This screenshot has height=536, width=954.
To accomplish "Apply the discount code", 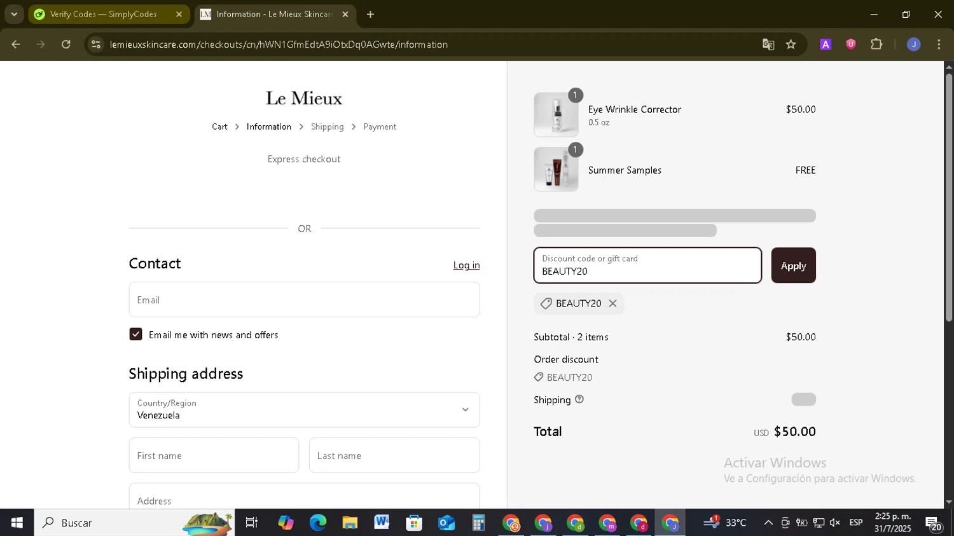I will pos(793,265).
